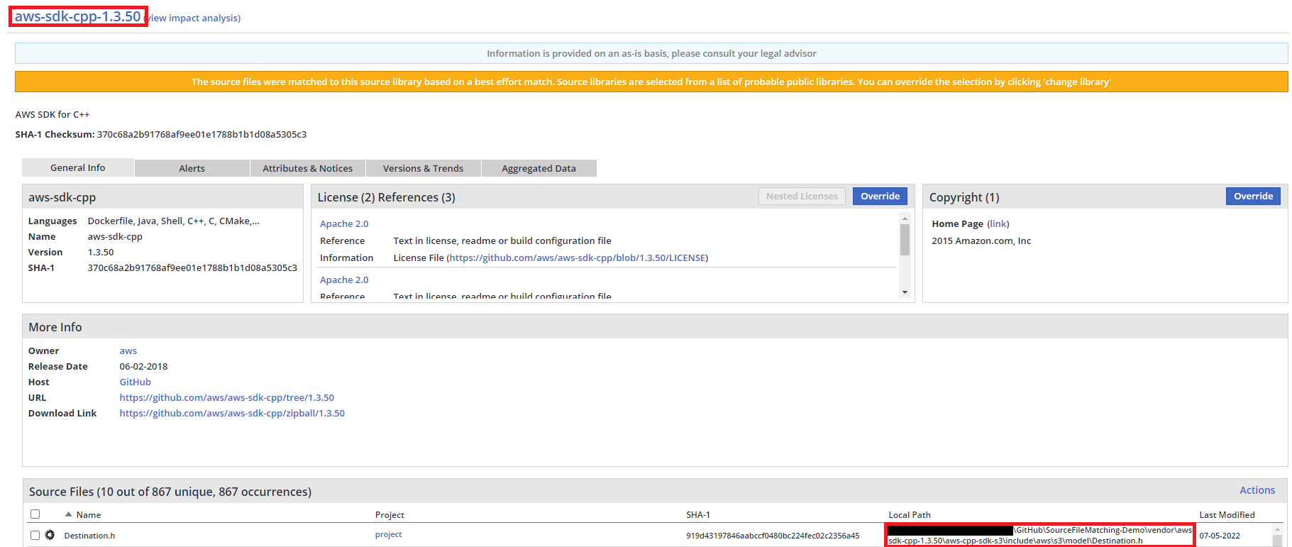The height and width of the screenshot is (547, 1292).
Task: Open the aws-sdk-cpp-1.3.50 title link
Action: (78, 16)
